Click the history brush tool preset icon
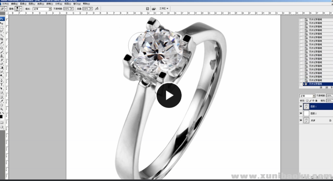Screen dimensions: 333x181 (x=3, y=8)
